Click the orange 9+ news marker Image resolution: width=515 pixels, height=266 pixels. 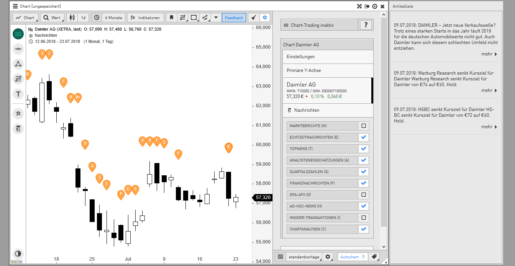pyautogui.click(x=78, y=98)
